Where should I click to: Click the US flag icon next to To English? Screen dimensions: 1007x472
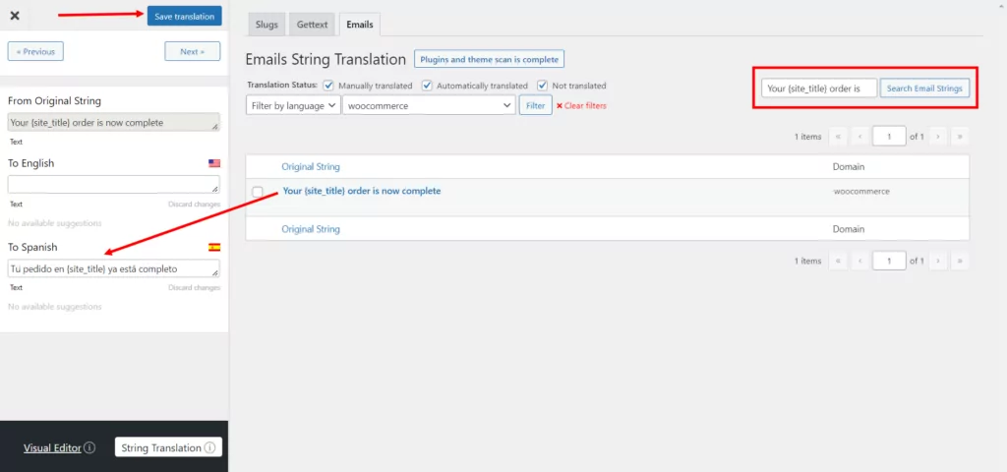tap(214, 163)
